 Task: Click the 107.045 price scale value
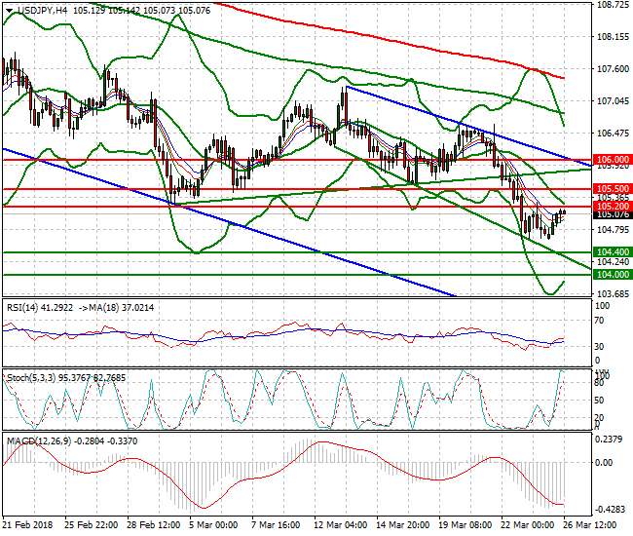pyautogui.click(x=613, y=100)
